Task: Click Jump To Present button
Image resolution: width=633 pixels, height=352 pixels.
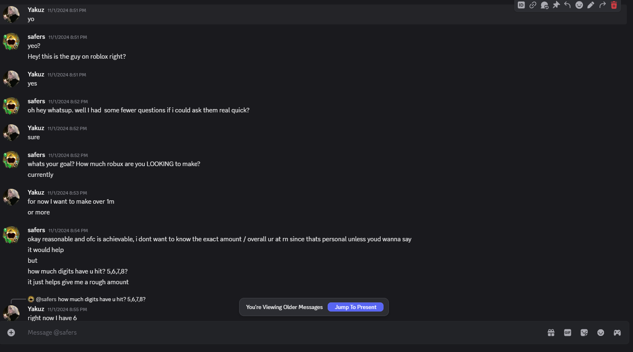Action: click(x=355, y=307)
